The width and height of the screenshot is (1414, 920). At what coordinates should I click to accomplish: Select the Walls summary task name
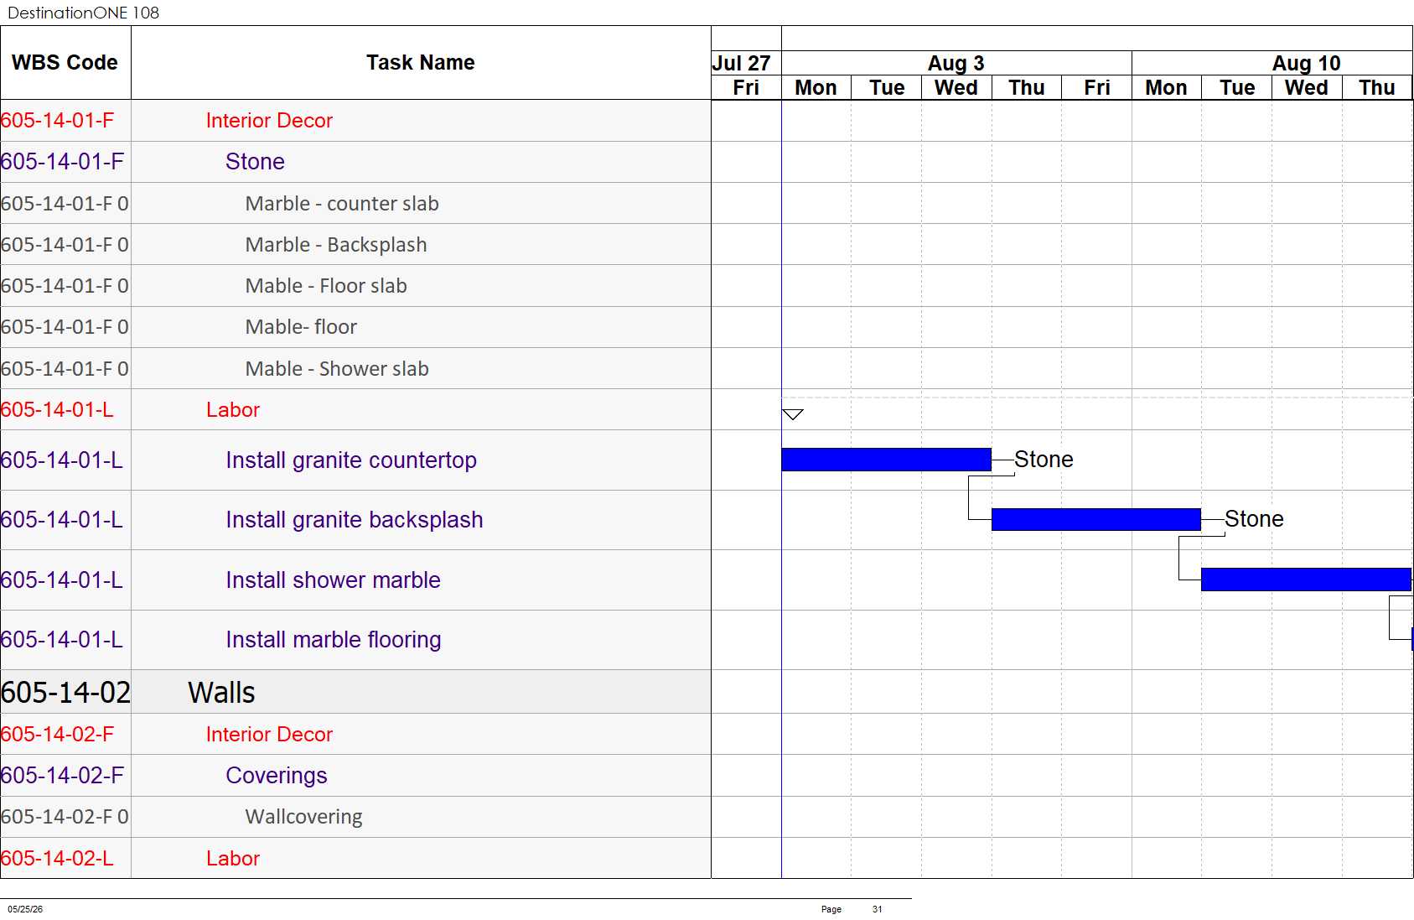point(221,693)
